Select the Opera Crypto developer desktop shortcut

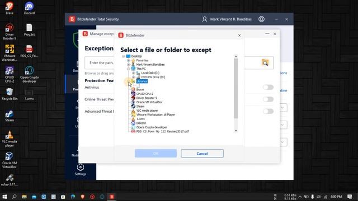click(x=29, y=74)
